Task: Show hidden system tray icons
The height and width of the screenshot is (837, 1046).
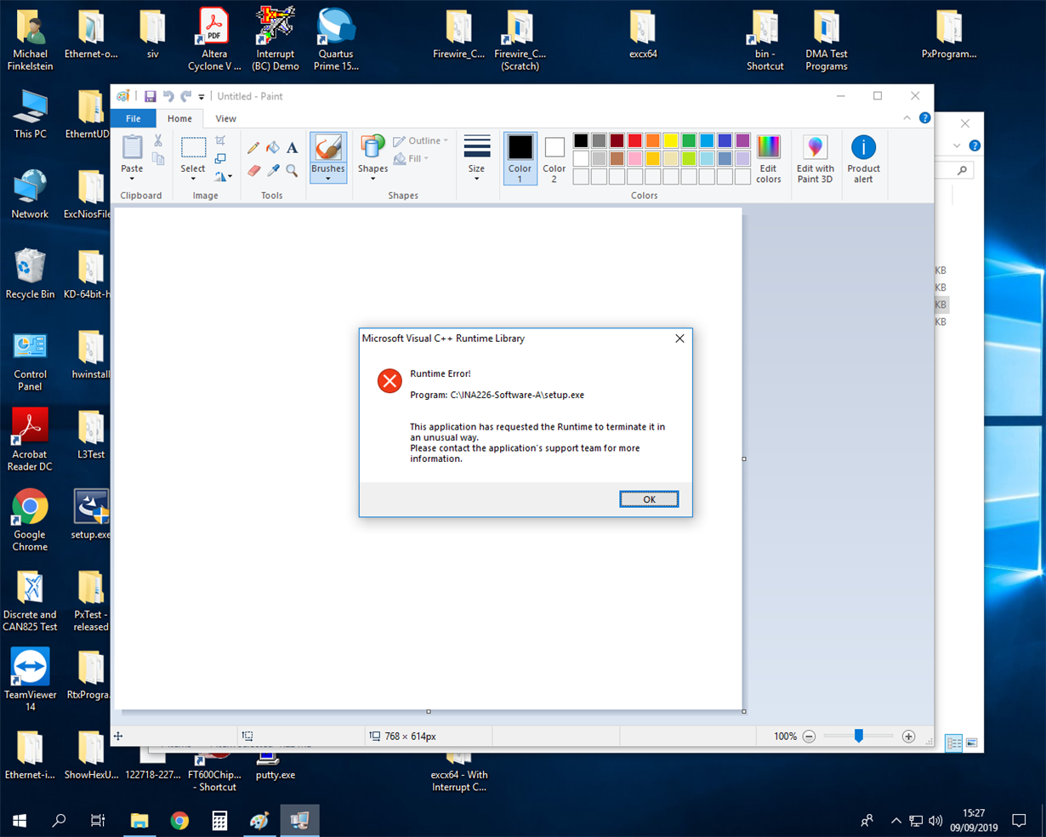Action: click(x=895, y=821)
